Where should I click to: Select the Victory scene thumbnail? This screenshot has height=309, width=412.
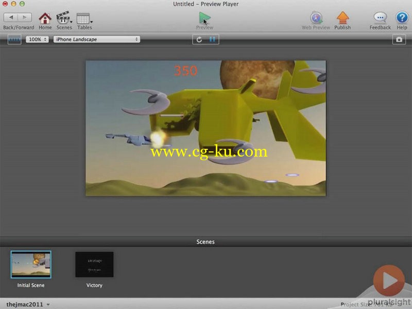(94, 264)
